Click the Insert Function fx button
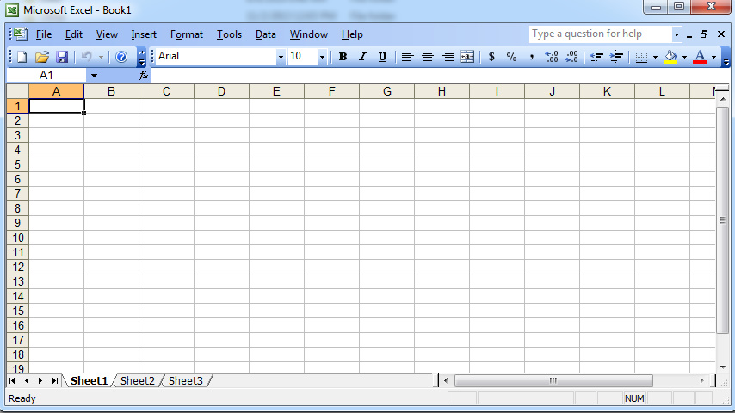 coord(144,76)
